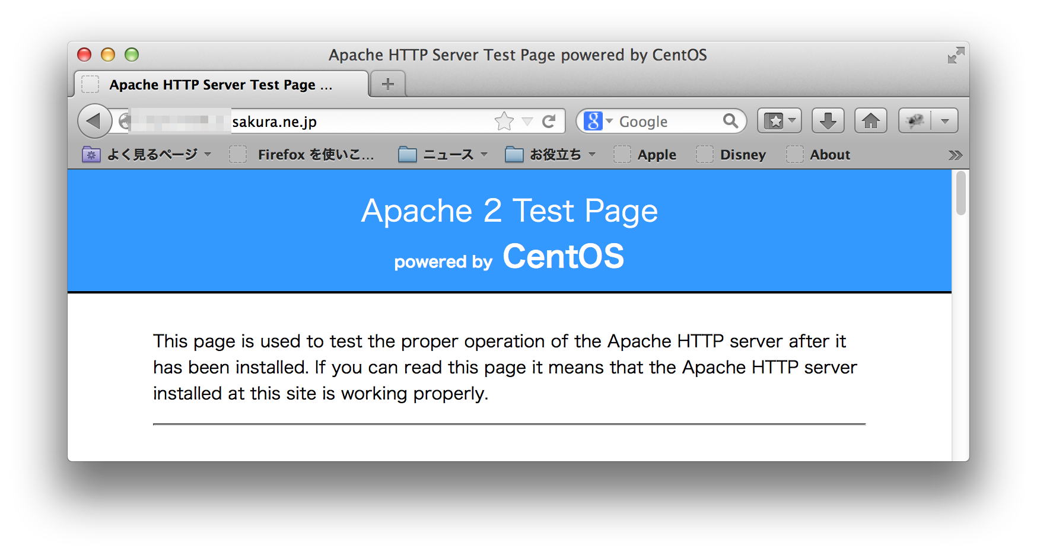This screenshot has width=1037, height=555.
Task: Enter full screen with the corner arrows
Action: [x=956, y=55]
